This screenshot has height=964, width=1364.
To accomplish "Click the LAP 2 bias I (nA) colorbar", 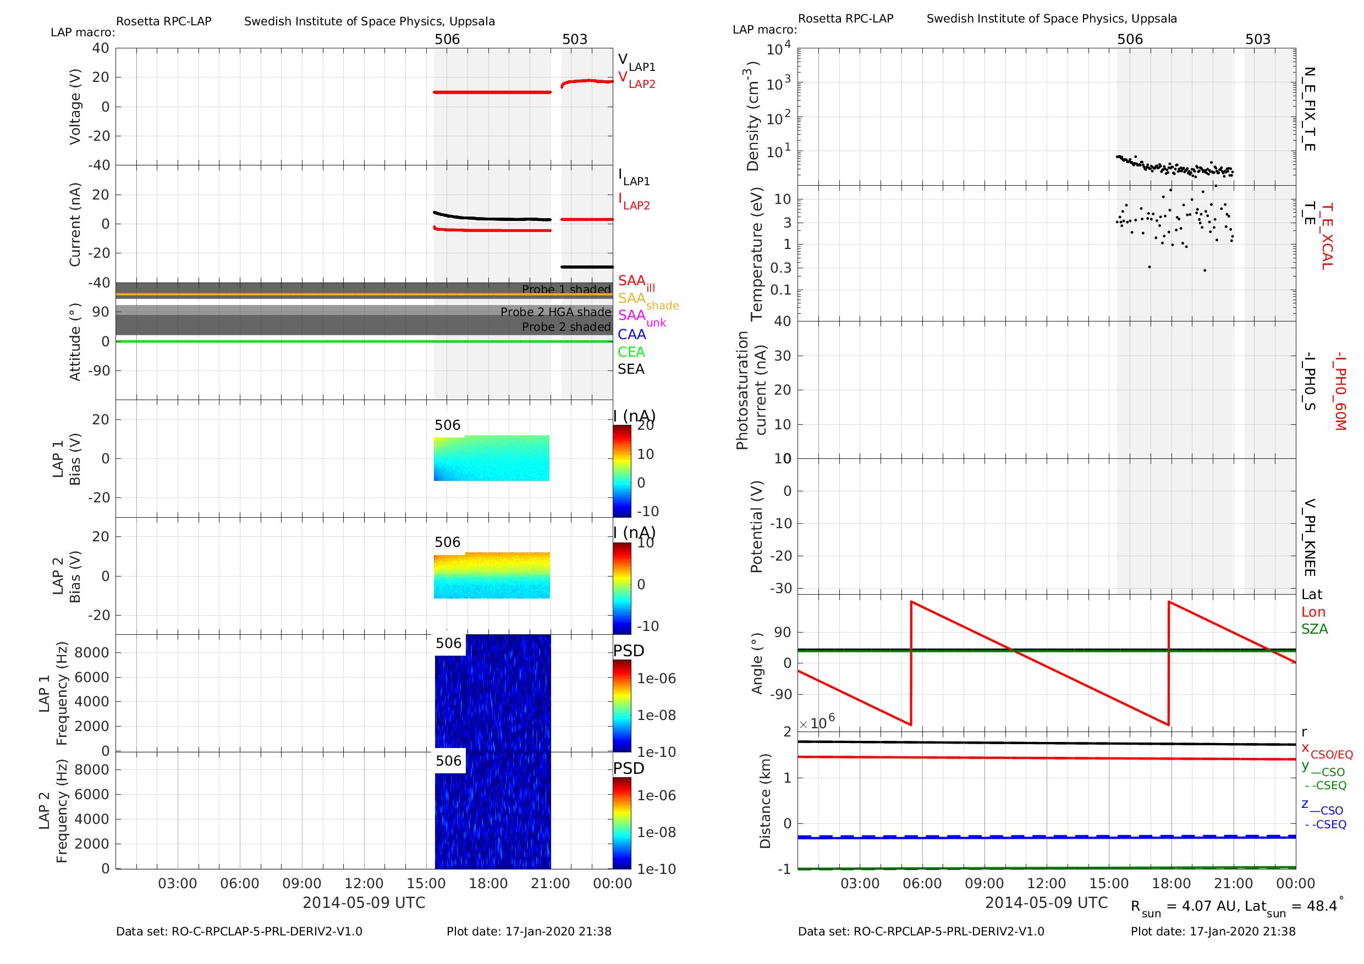I will 622,588.
